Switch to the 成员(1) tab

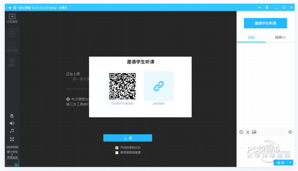click(x=280, y=37)
